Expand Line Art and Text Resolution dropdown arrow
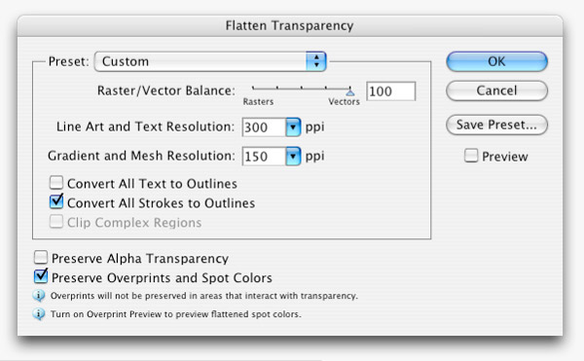The image size is (584, 361). point(293,127)
